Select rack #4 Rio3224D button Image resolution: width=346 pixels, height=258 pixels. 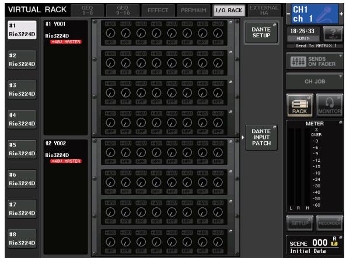(22, 120)
